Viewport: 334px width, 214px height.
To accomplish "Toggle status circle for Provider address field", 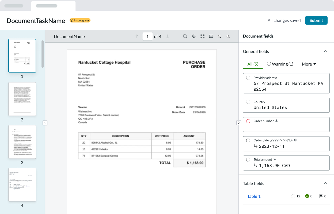I will [x=248, y=78].
